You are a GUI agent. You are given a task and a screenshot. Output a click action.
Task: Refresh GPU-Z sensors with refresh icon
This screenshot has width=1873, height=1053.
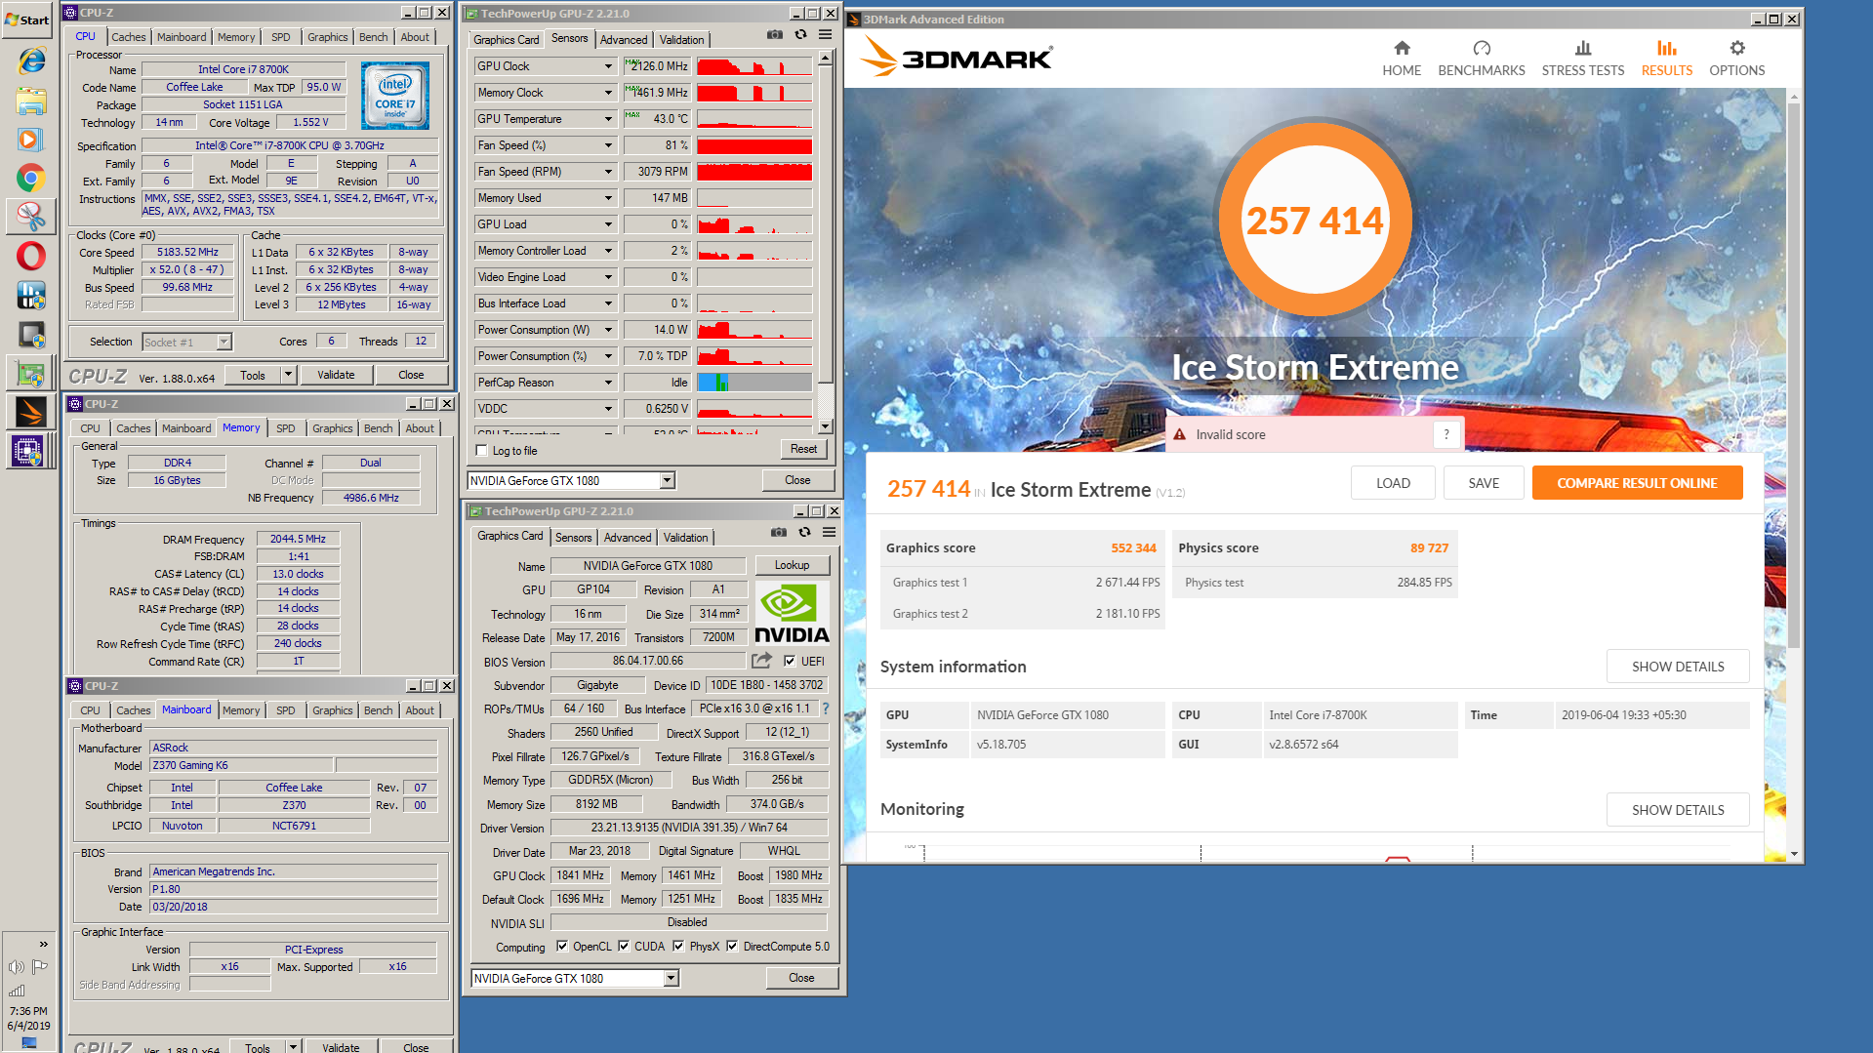(800, 35)
